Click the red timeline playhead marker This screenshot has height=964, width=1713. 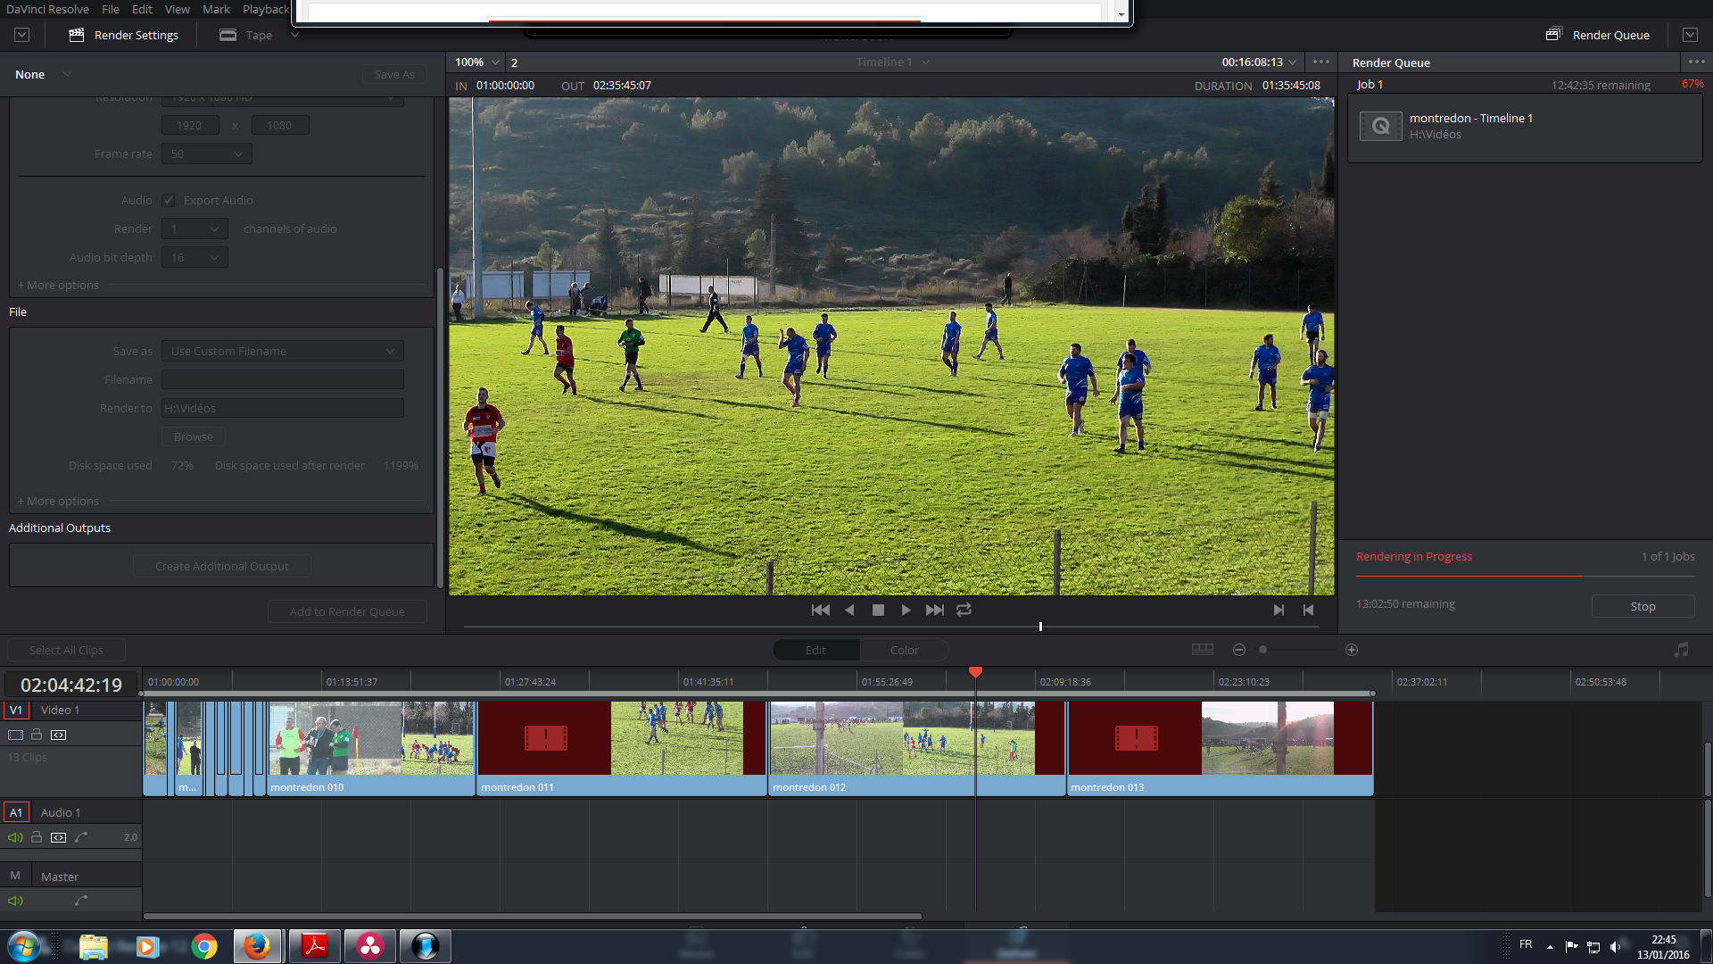[975, 671]
